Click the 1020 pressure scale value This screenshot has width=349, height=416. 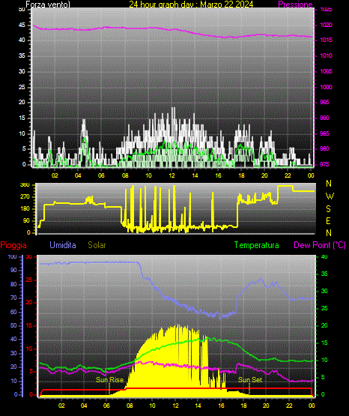tap(326, 25)
